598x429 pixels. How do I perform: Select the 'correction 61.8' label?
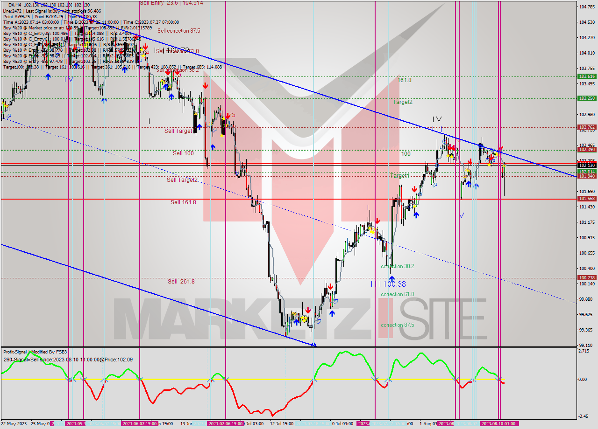click(398, 294)
